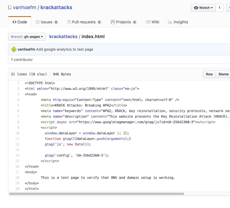Expand the Branch: gh-pages selector
Image resolution: width=230 pixels, height=208 pixels.
point(27,37)
